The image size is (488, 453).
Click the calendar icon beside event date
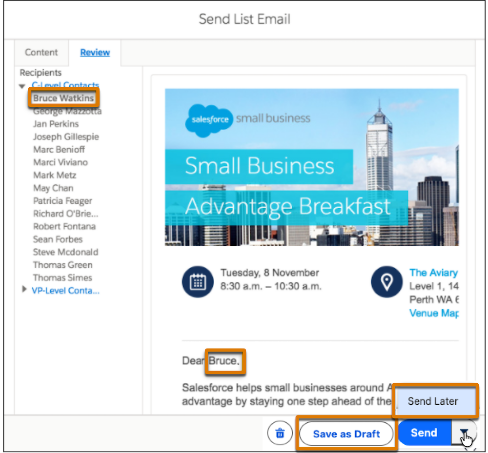(x=198, y=282)
